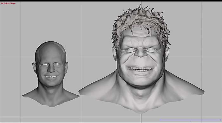The height and width of the screenshot is (123, 222).
Task: Click the blue scale bar line
Action: 190,120
